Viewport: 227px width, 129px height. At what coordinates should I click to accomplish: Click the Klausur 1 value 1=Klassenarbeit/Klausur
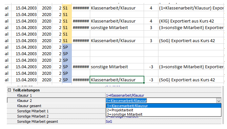(x=125, y=95)
